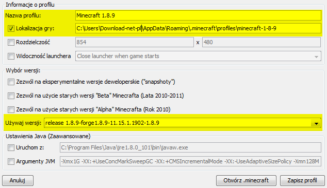The height and width of the screenshot is (188, 327).
Task: Open the .minecraft folder button
Action: tap(246, 180)
